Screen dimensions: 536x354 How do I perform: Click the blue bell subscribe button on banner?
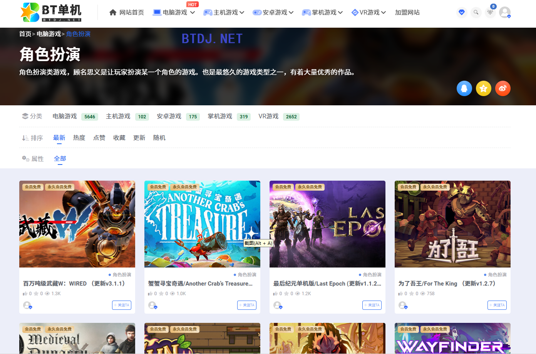point(464,88)
